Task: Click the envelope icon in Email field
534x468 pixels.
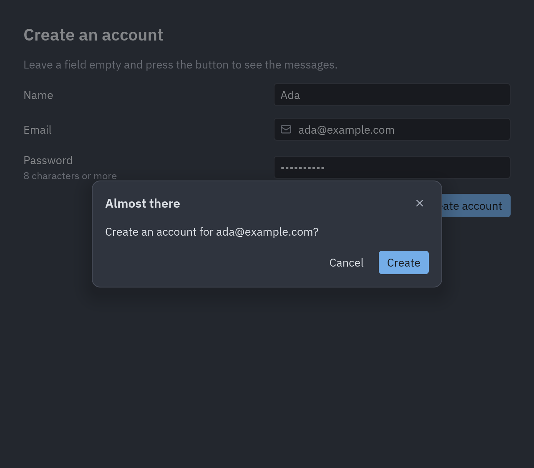Action: click(x=286, y=130)
